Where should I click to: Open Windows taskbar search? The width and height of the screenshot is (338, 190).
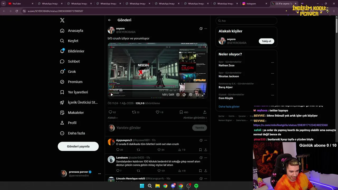[150, 186]
